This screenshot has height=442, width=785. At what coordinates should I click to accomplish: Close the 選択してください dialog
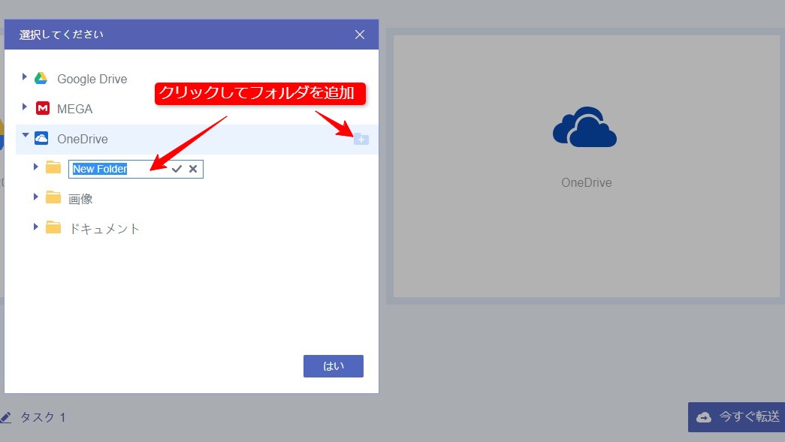(360, 35)
